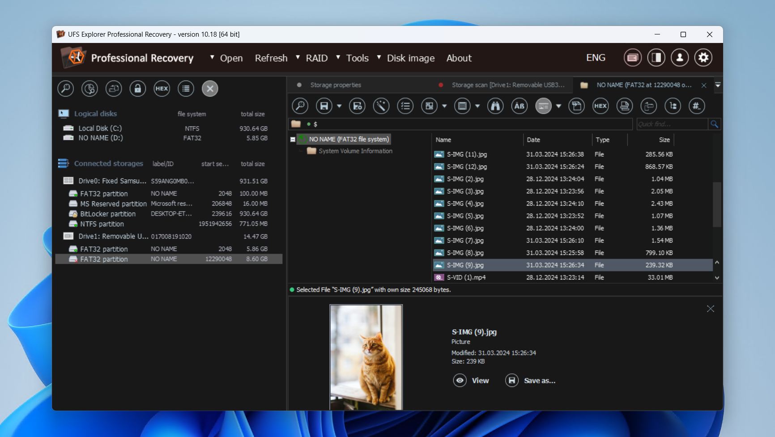This screenshot has width=775, height=437.
Task: Click the print report icon
Action: click(625, 106)
